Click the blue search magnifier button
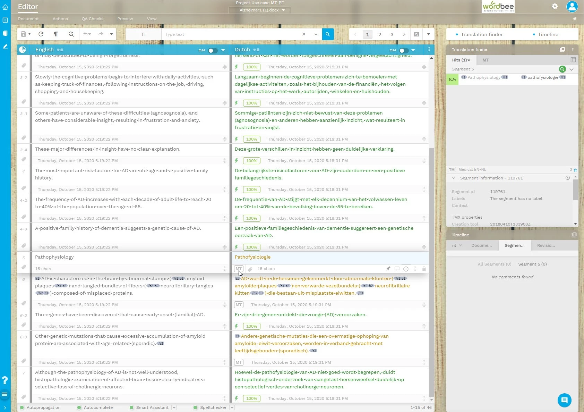Viewport: 584px width, 412px height. (x=328, y=34)
